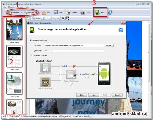Click the help icon in Build book dialog

tap(121, 30)
